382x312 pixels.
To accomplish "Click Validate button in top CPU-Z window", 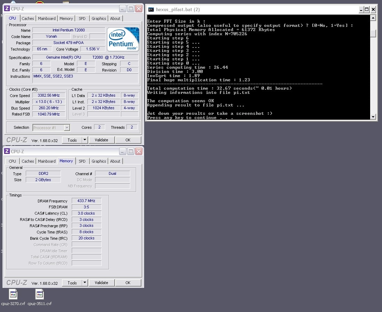I will coord(101,140).
